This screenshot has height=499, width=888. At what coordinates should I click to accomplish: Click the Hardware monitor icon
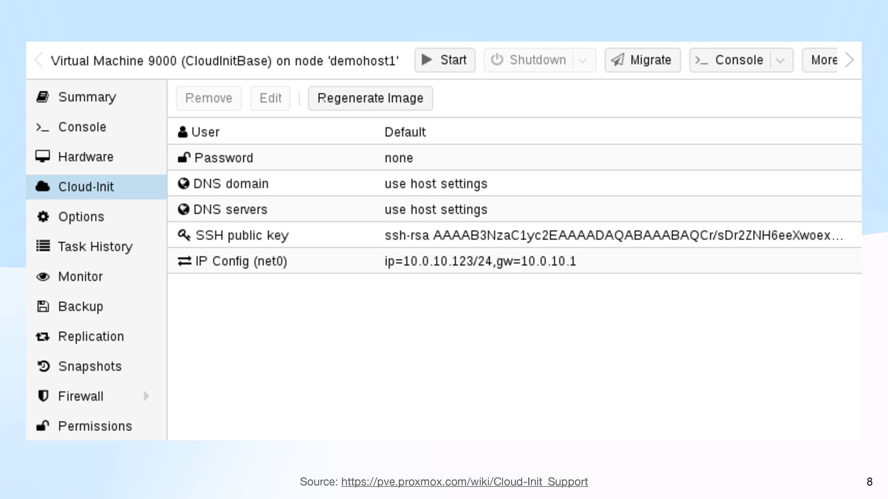(43, 157)
